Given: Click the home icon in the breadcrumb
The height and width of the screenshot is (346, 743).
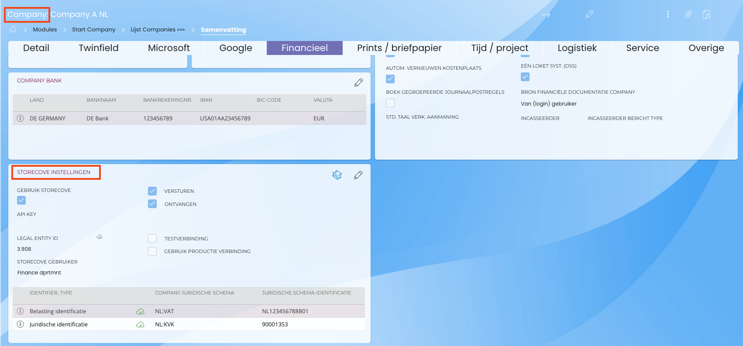Looking at the screenshot, I should [13, 29].
